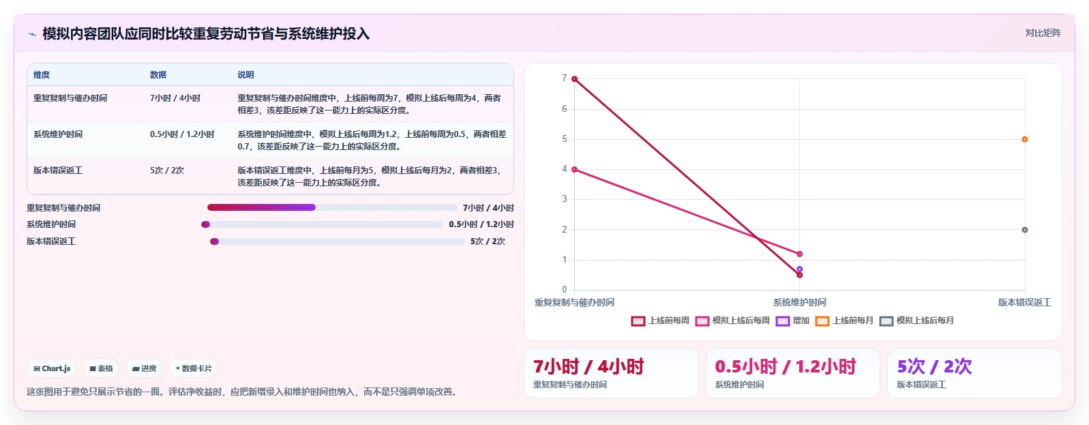This screenshot has height=425, width=1089.
Task: Click the 说明 column header
Action: click(245, 75)
